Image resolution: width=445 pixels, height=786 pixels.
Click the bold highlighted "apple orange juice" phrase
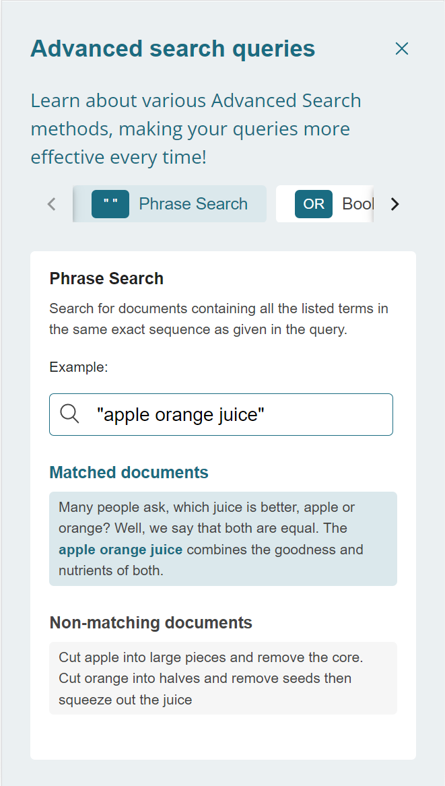click(x=121, y=550)
